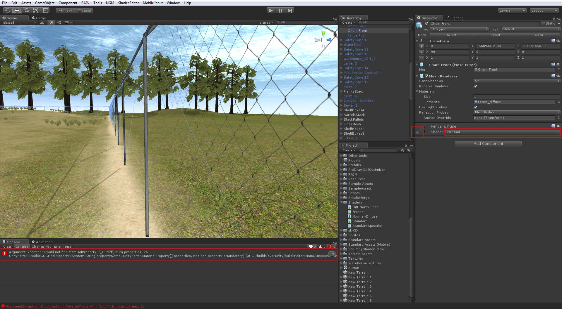The width and height of the screenshot is (562, 309).
Task: Open Mesh object picker circle
Action: pyautogui.click(x=559, y=70)
